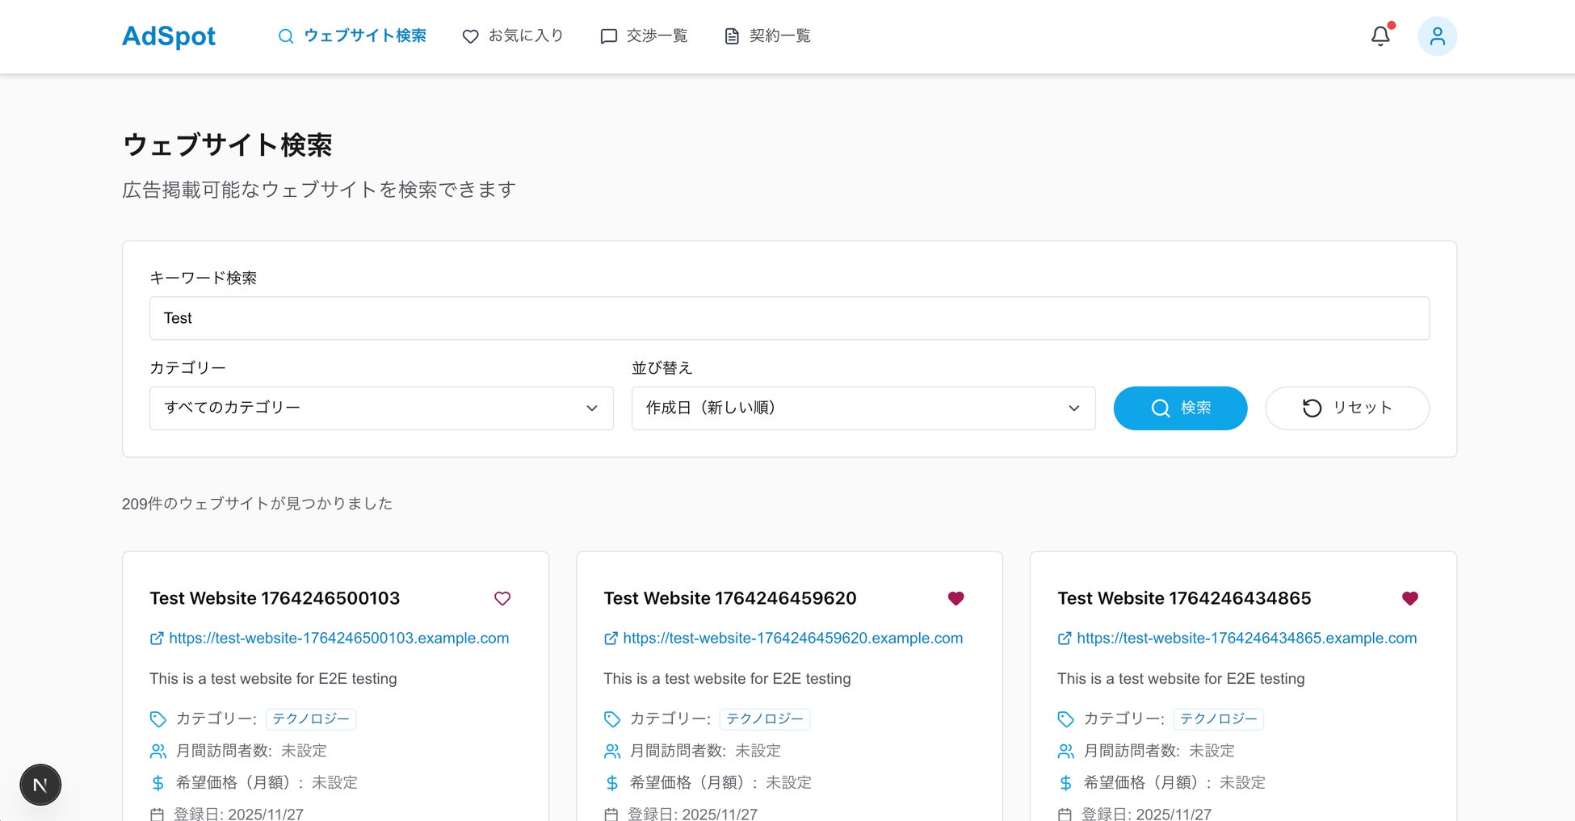Click the Next.js dev tools badge
Viewport: 1575px width, 821px height.
click(40, 785)
